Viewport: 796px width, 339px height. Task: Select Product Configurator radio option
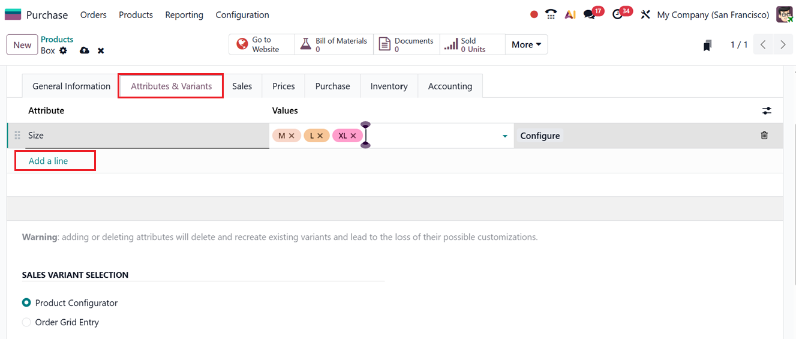[x=26, y=303]
